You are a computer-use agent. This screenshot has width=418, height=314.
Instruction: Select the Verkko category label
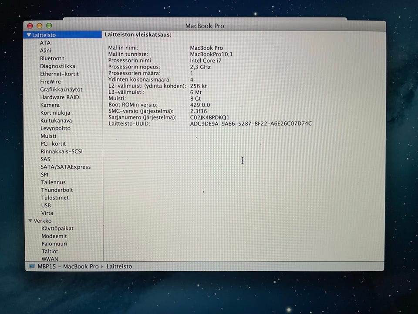pos(42,221)
